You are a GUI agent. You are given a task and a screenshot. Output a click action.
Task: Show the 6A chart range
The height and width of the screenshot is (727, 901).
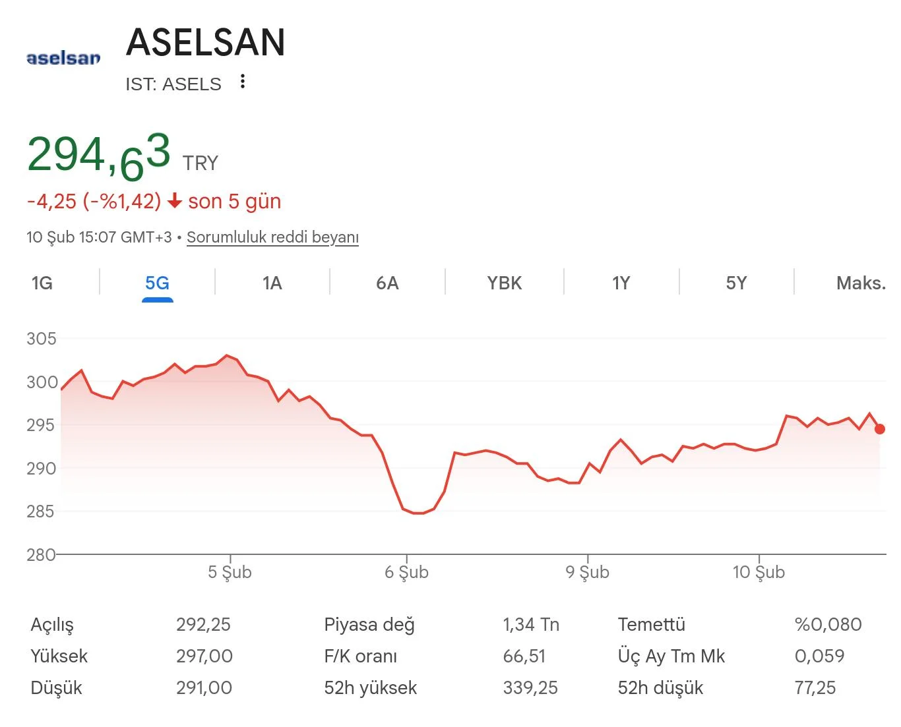tap(387, 283)
